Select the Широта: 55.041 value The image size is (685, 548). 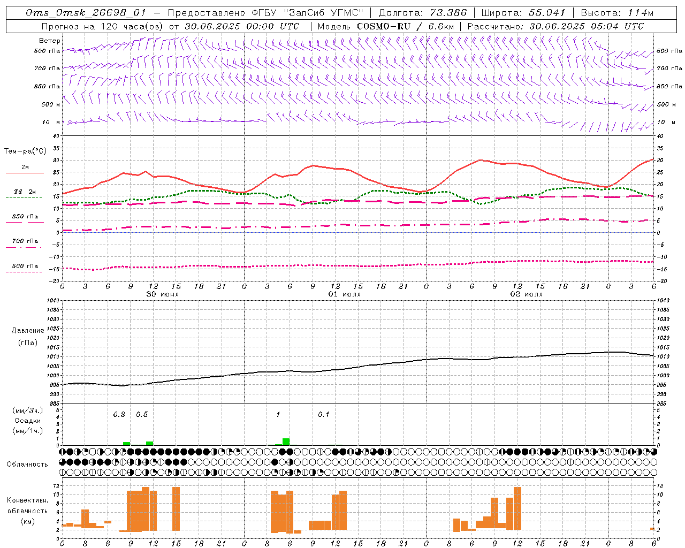523,13
